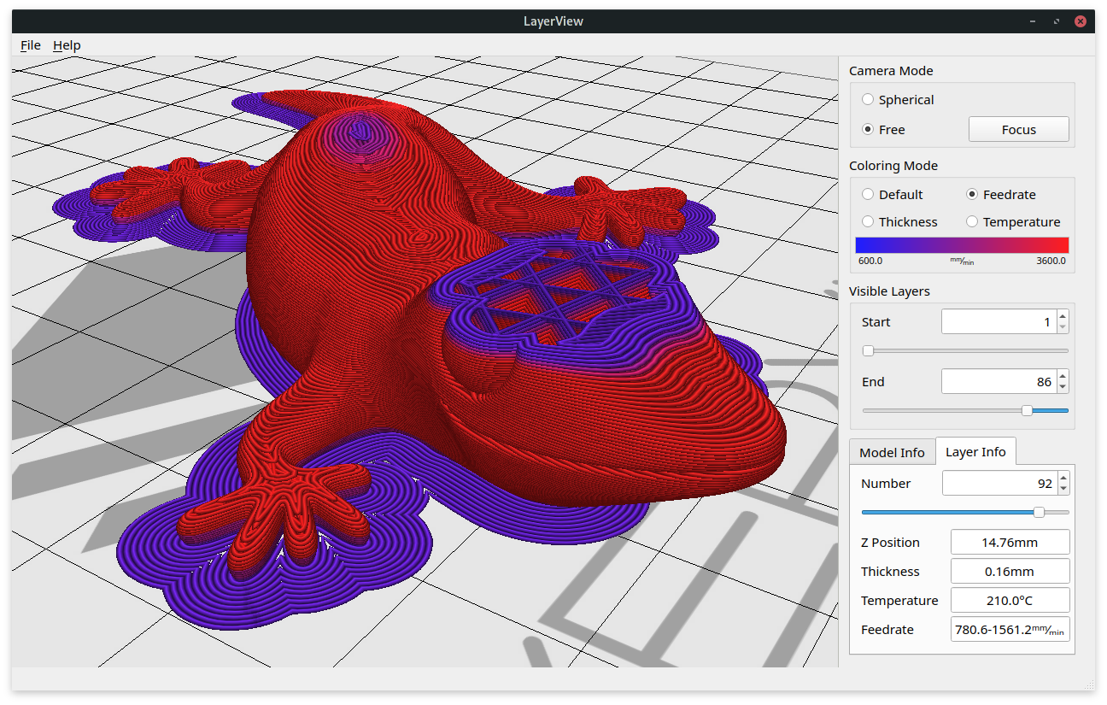
Task: Click up arrow on End layer spinbox
Action: point(1063,376)
